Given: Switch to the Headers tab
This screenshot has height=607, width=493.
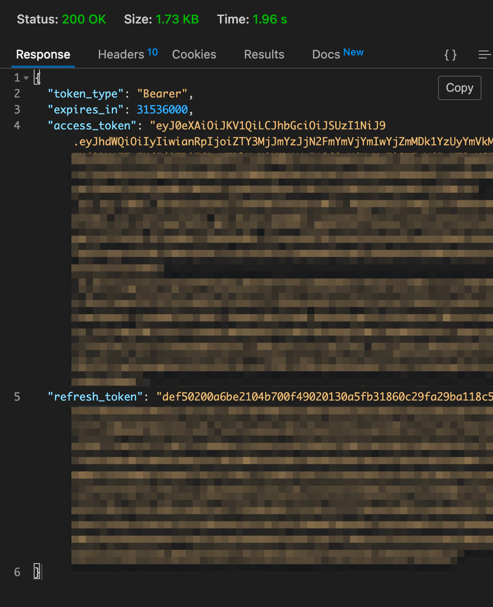Looking at the screenshot, I should [x=128, y=54].
